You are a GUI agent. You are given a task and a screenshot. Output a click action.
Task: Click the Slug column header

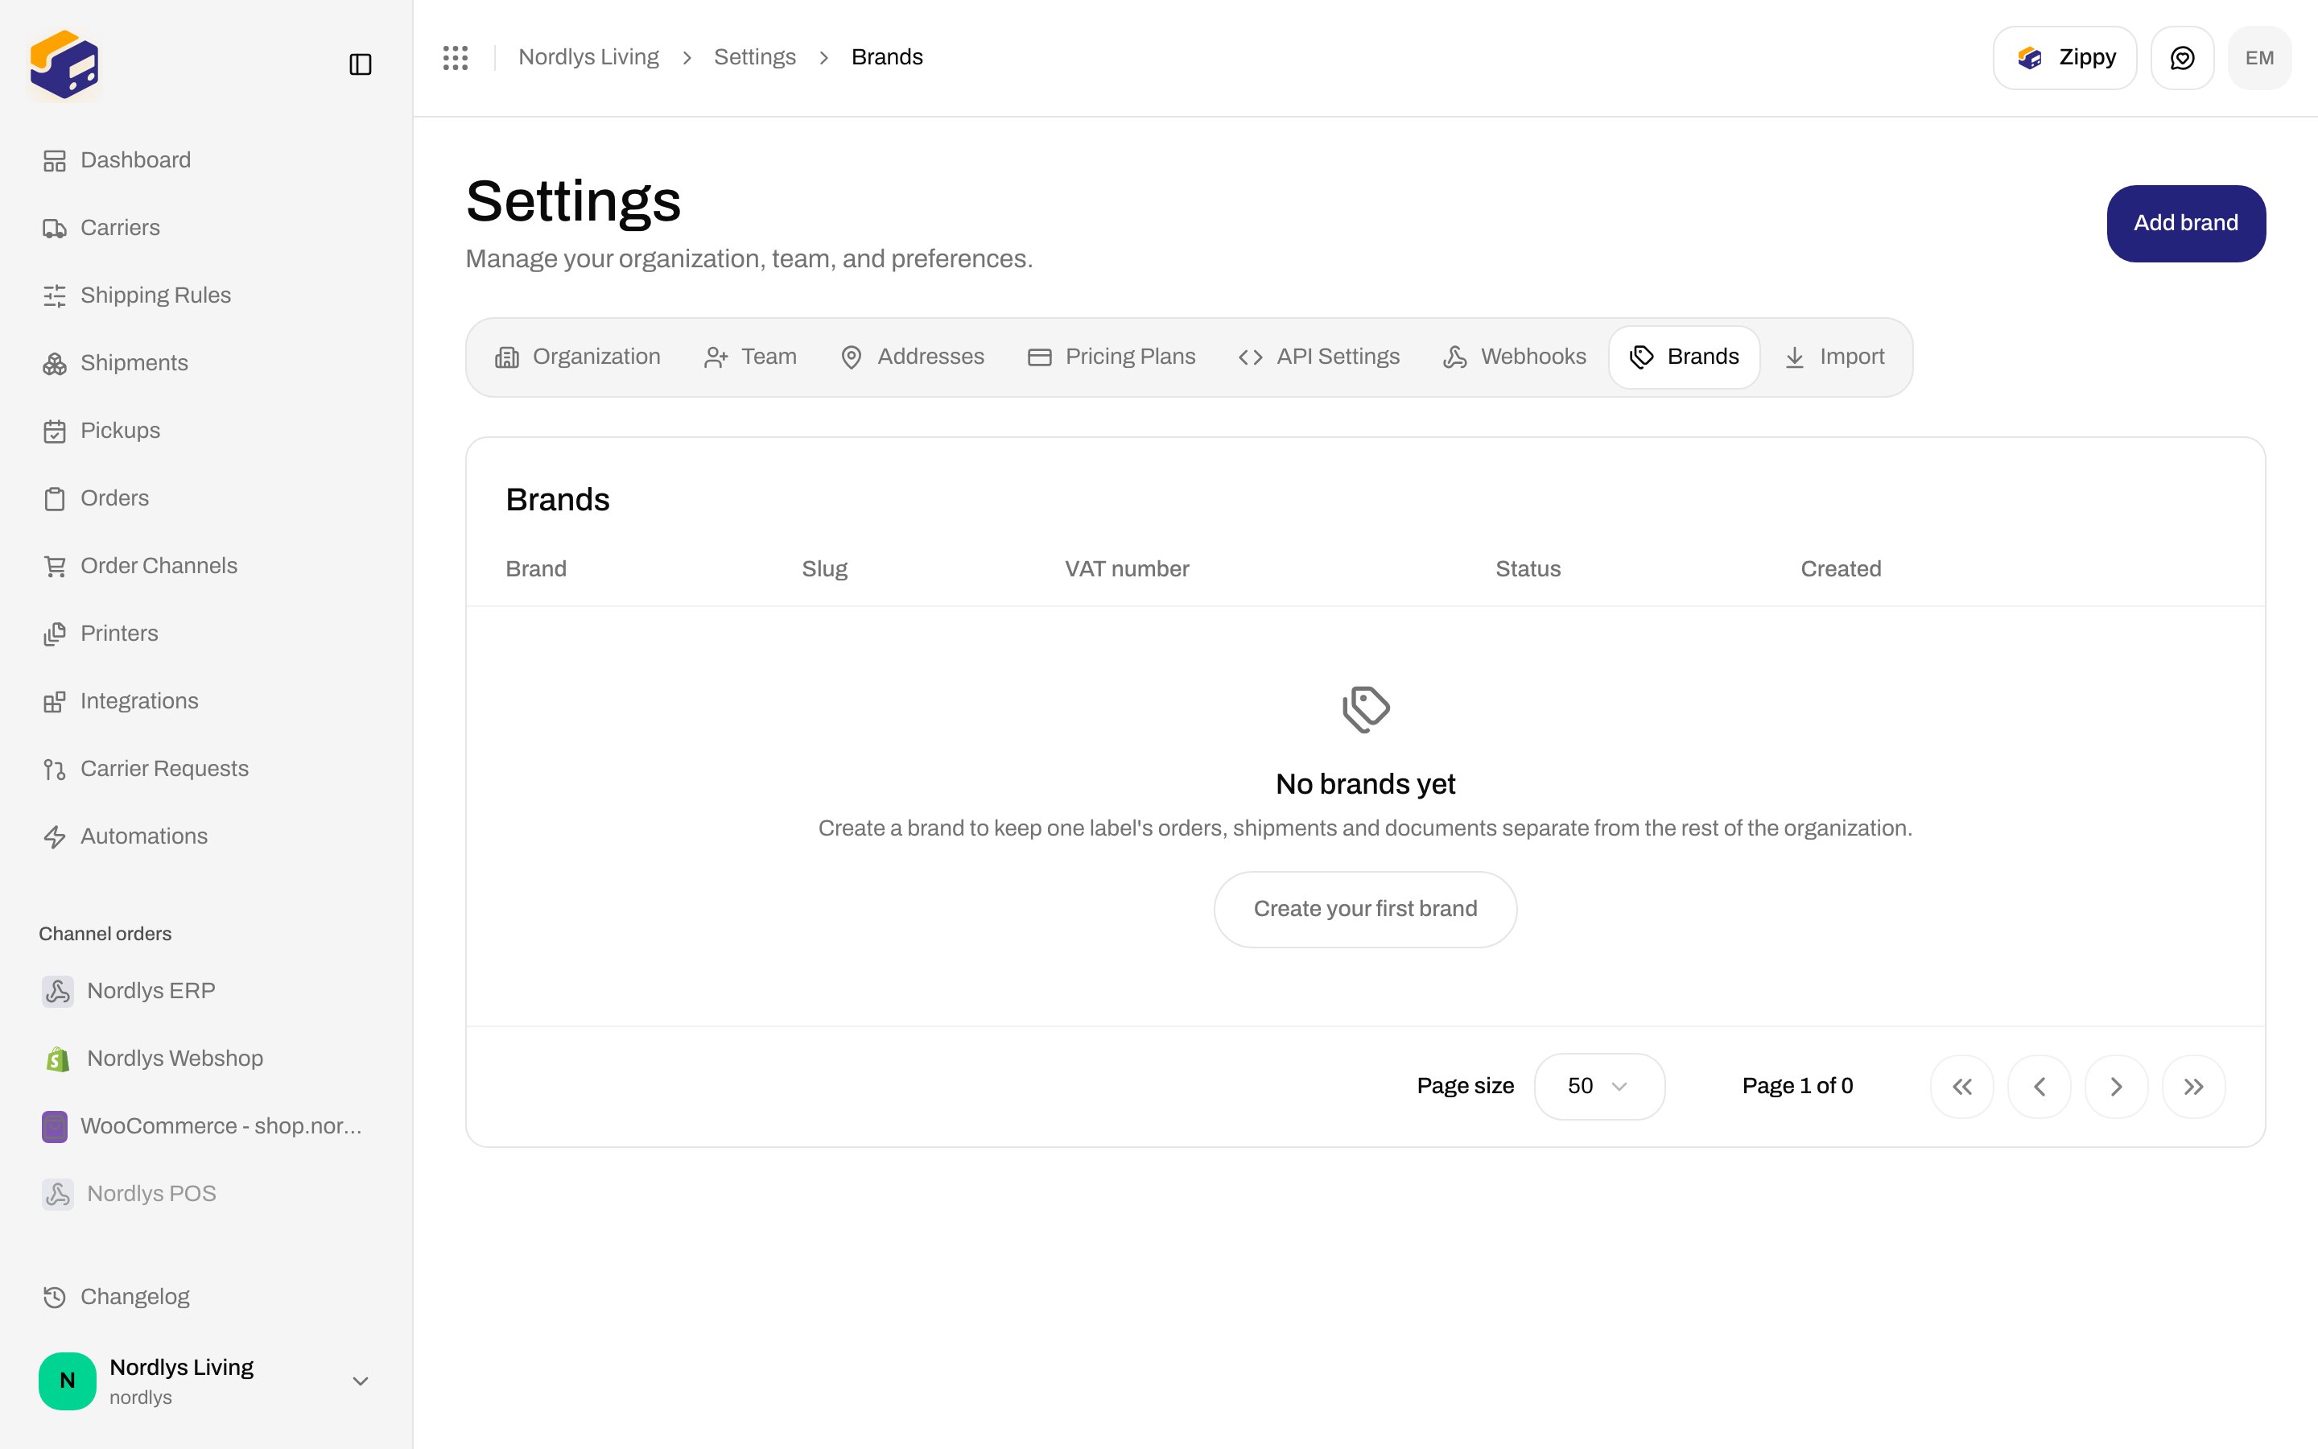[x=823, y=569]
